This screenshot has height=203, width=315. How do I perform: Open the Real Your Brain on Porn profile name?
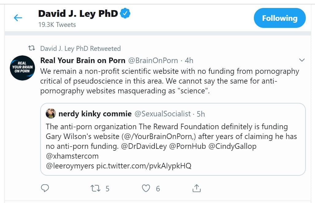[83, 60]
